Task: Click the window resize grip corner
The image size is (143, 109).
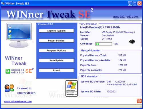Action: click(141, 106)
